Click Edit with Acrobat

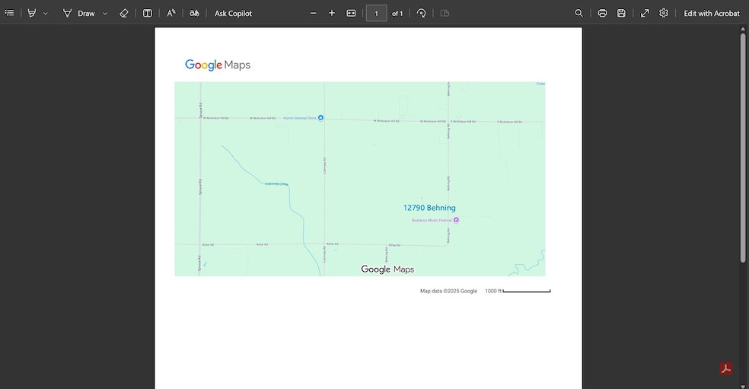[x=711, y=13]
